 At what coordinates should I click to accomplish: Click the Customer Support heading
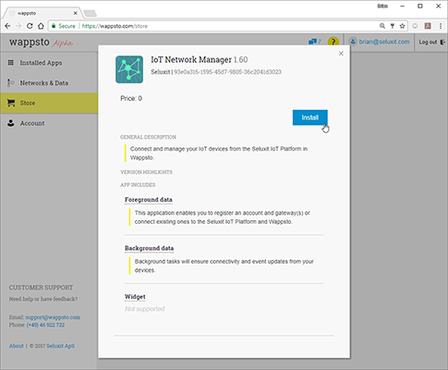click(41, 288)
